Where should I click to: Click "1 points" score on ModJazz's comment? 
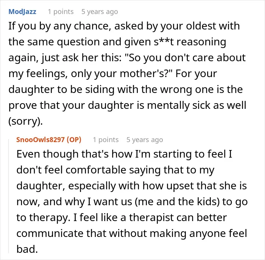[61, 12]
